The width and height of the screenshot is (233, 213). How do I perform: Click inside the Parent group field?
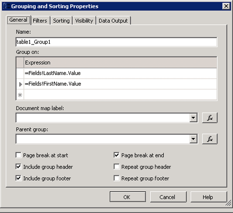(x=103, y=139)
